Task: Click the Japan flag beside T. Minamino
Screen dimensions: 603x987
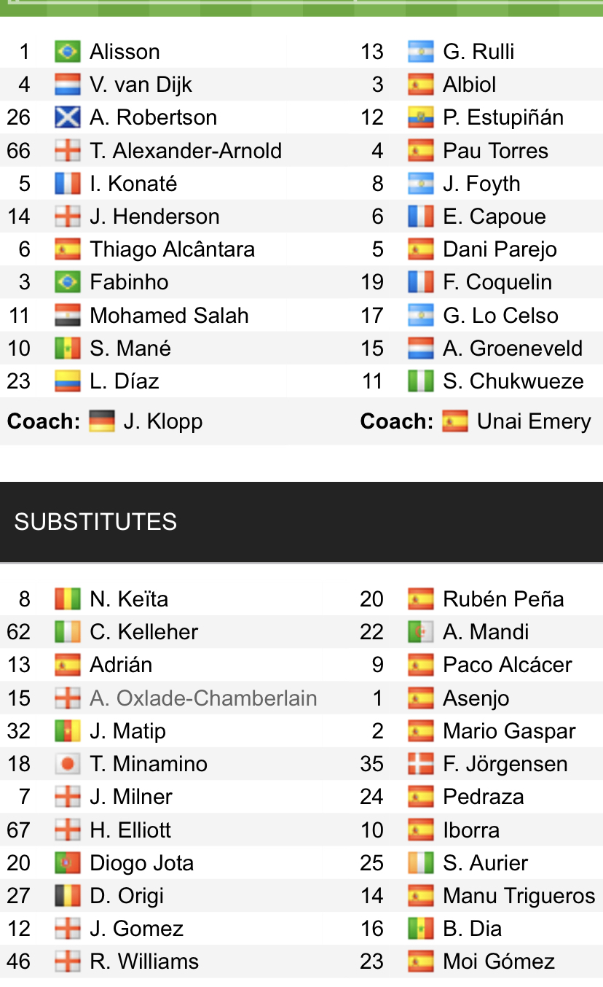Action: click(x=67, y=764)
